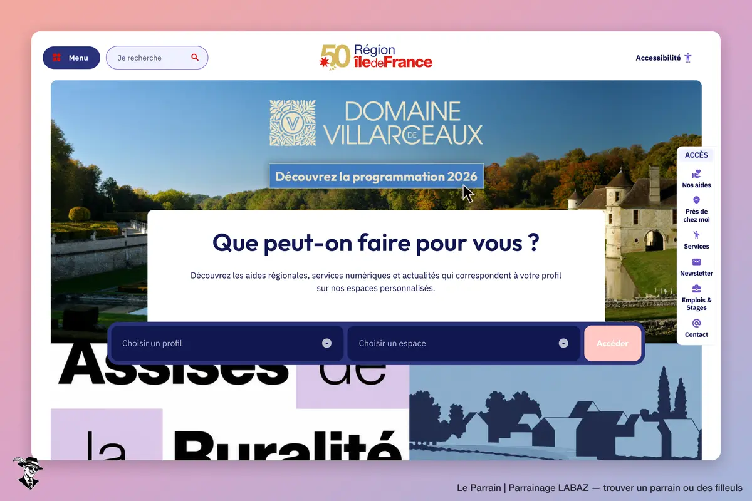The width and height of the screenshot is (752, 501).
Task: Click the magnifying glass search icon
Action: tap(195, 57)
